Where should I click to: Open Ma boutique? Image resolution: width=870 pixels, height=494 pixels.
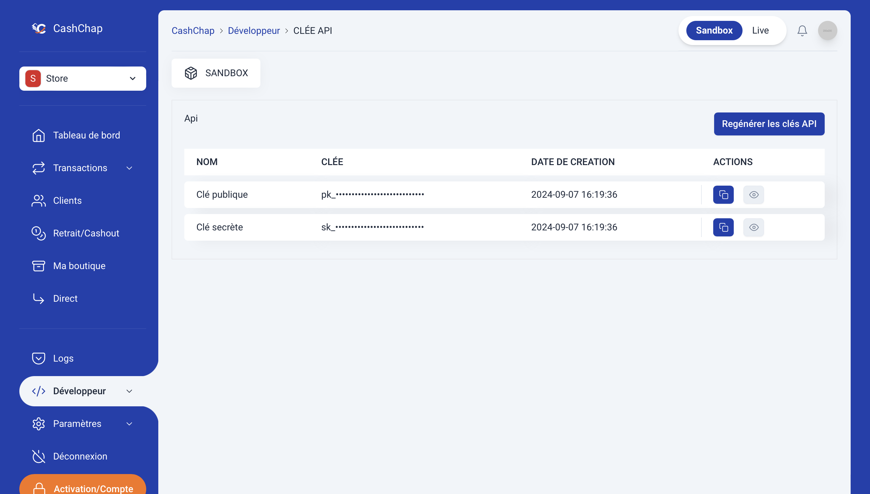(79, 266)
